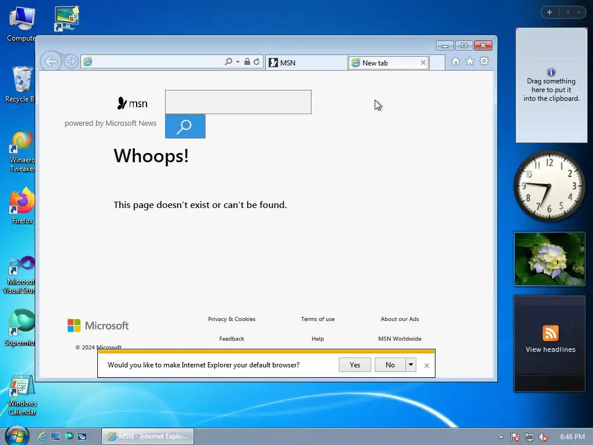
Task: Click the Switch between windows quick launch icon
Action: [82, 436]
